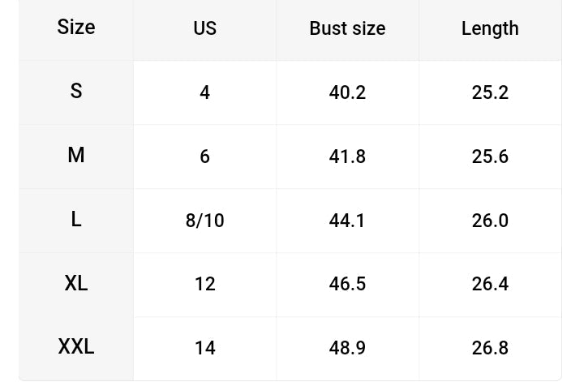Click the Bust size column header

click(x=347, y=28)
